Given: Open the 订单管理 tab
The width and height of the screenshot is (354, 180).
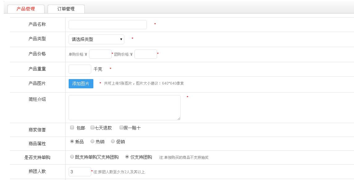Looking at the screenshot, I should click(66, 9).
